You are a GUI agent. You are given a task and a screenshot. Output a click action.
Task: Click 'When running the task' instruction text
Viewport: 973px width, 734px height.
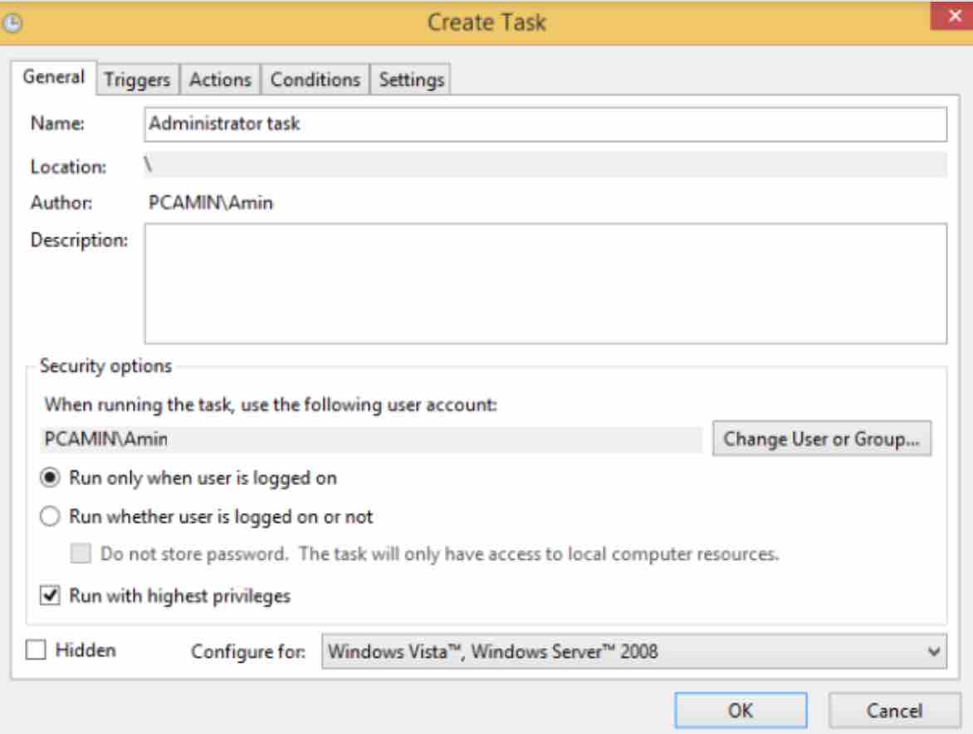click(x=271, y=405)
